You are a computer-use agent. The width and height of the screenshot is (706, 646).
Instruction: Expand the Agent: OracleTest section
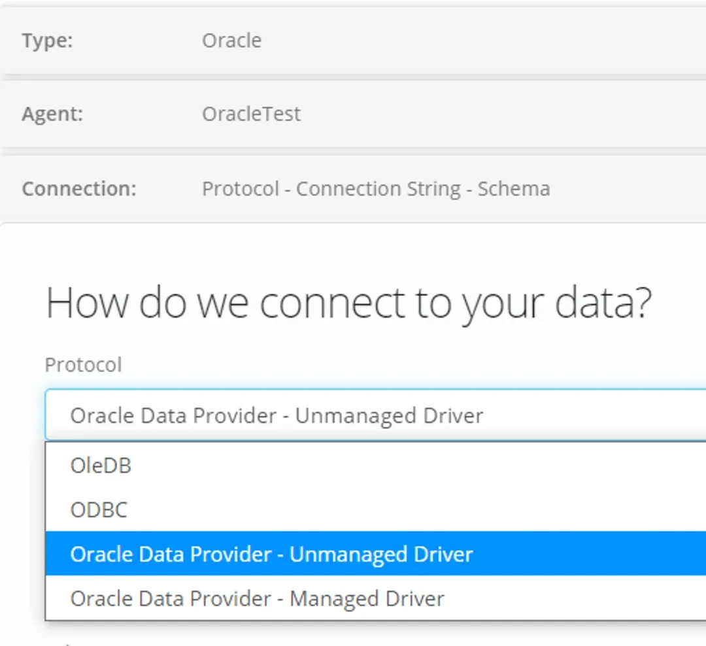click(x=353, y=114)
